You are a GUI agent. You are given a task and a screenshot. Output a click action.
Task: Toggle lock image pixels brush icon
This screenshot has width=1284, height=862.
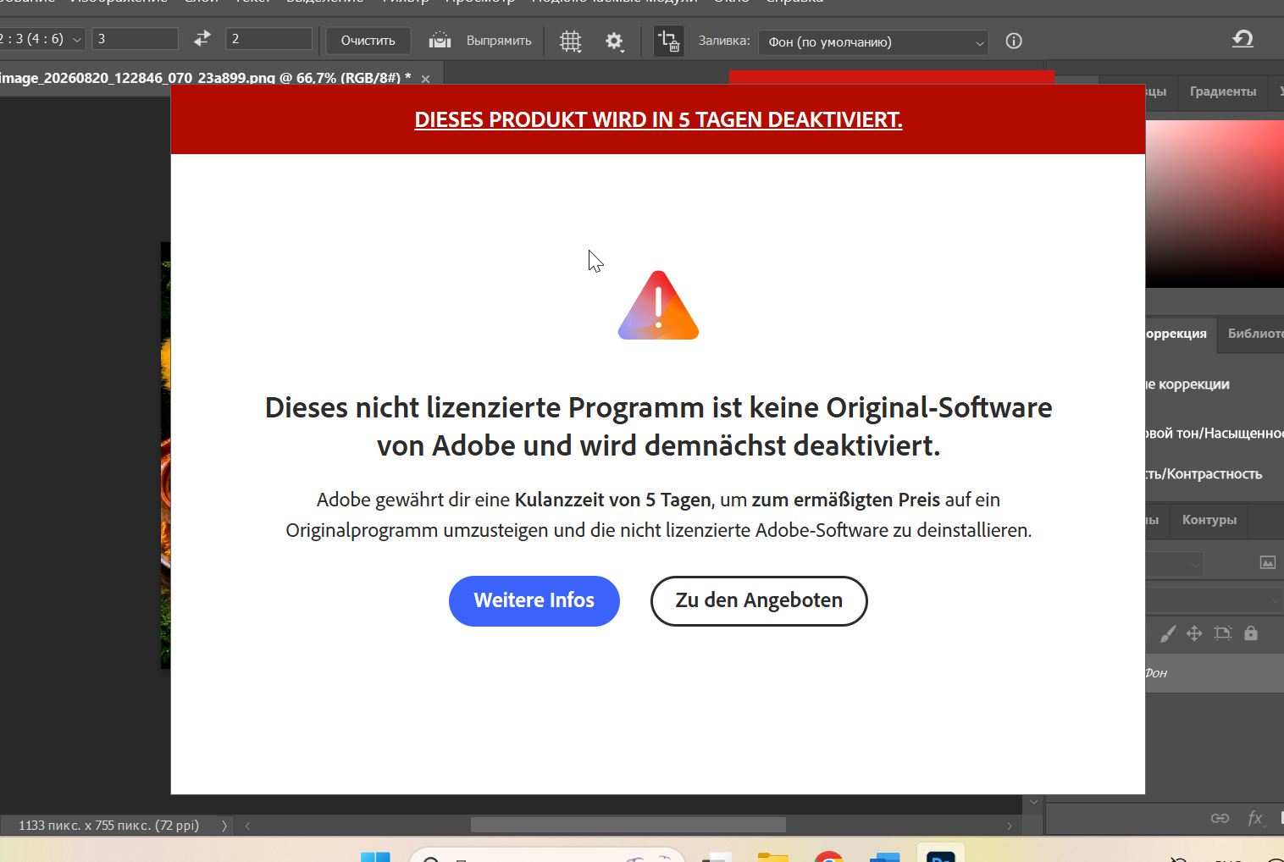click(x=1168, y=633)
